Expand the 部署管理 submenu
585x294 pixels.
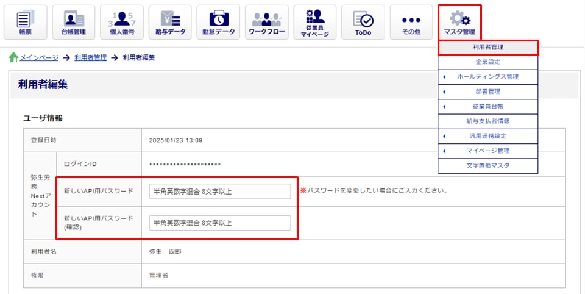(487, 91)
